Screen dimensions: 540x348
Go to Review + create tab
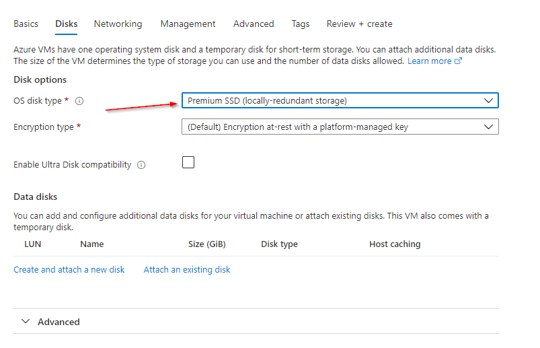pyautogui.click(x=359, y=24)
